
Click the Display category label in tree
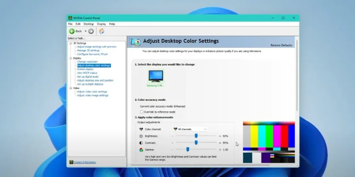click(77, 58)
